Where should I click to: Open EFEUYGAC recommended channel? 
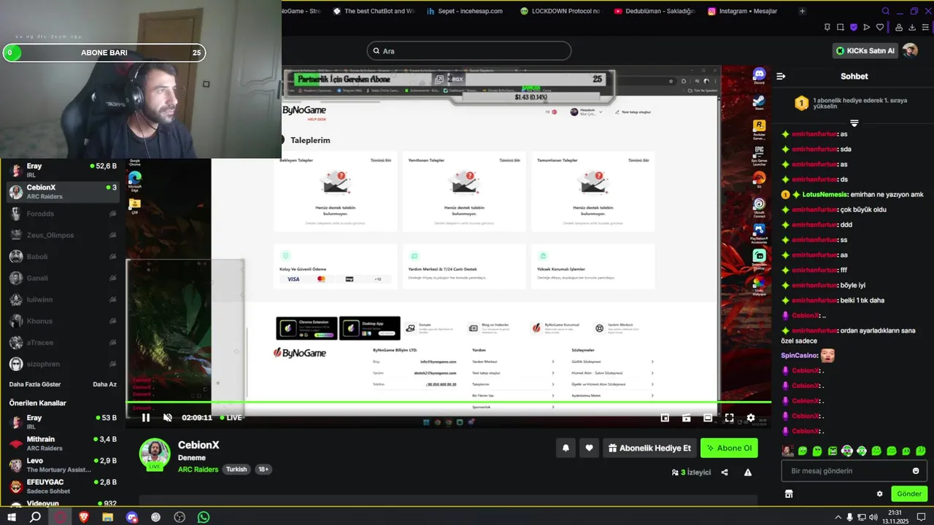point(63,486)
